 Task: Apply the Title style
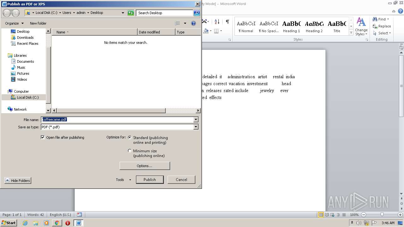point(337,26)
